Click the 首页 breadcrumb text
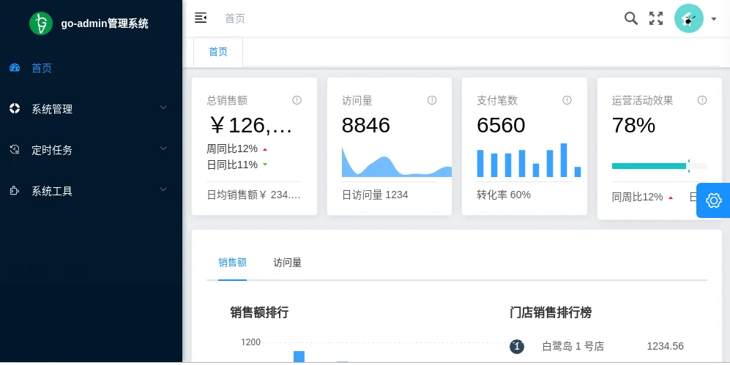The height and width of the screenshot is (365, 730). 234,18
